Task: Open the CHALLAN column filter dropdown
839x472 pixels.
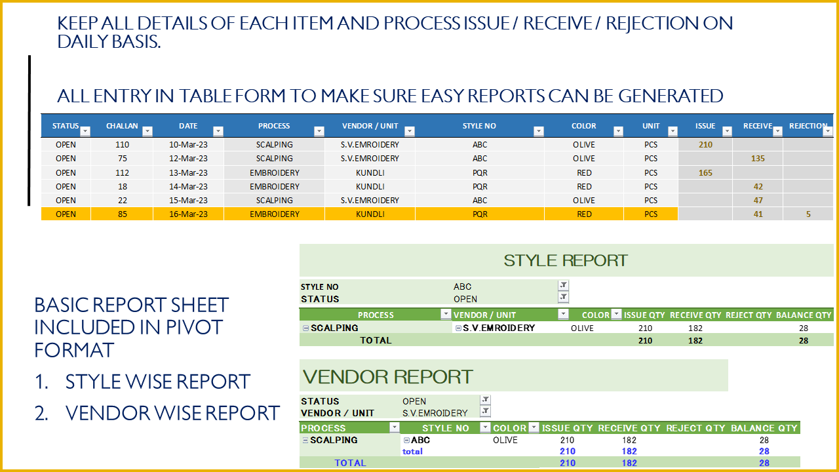Action: (148, 131)
